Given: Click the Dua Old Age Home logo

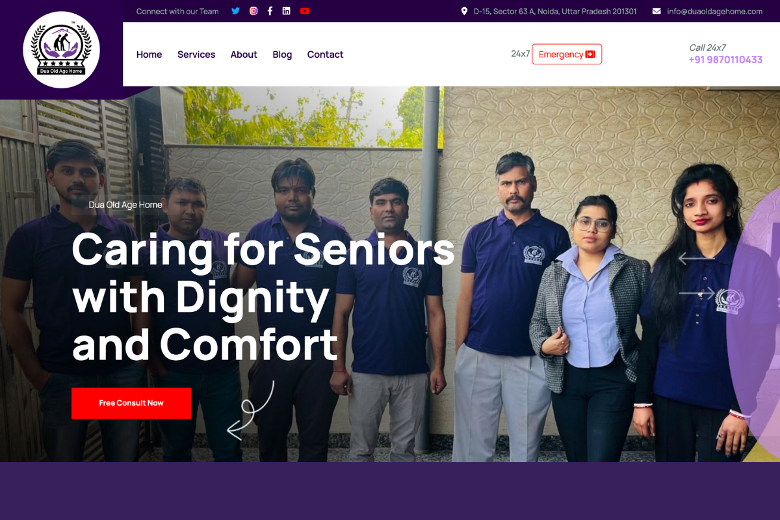Looking at the screenshot, I should coord(61,50).
